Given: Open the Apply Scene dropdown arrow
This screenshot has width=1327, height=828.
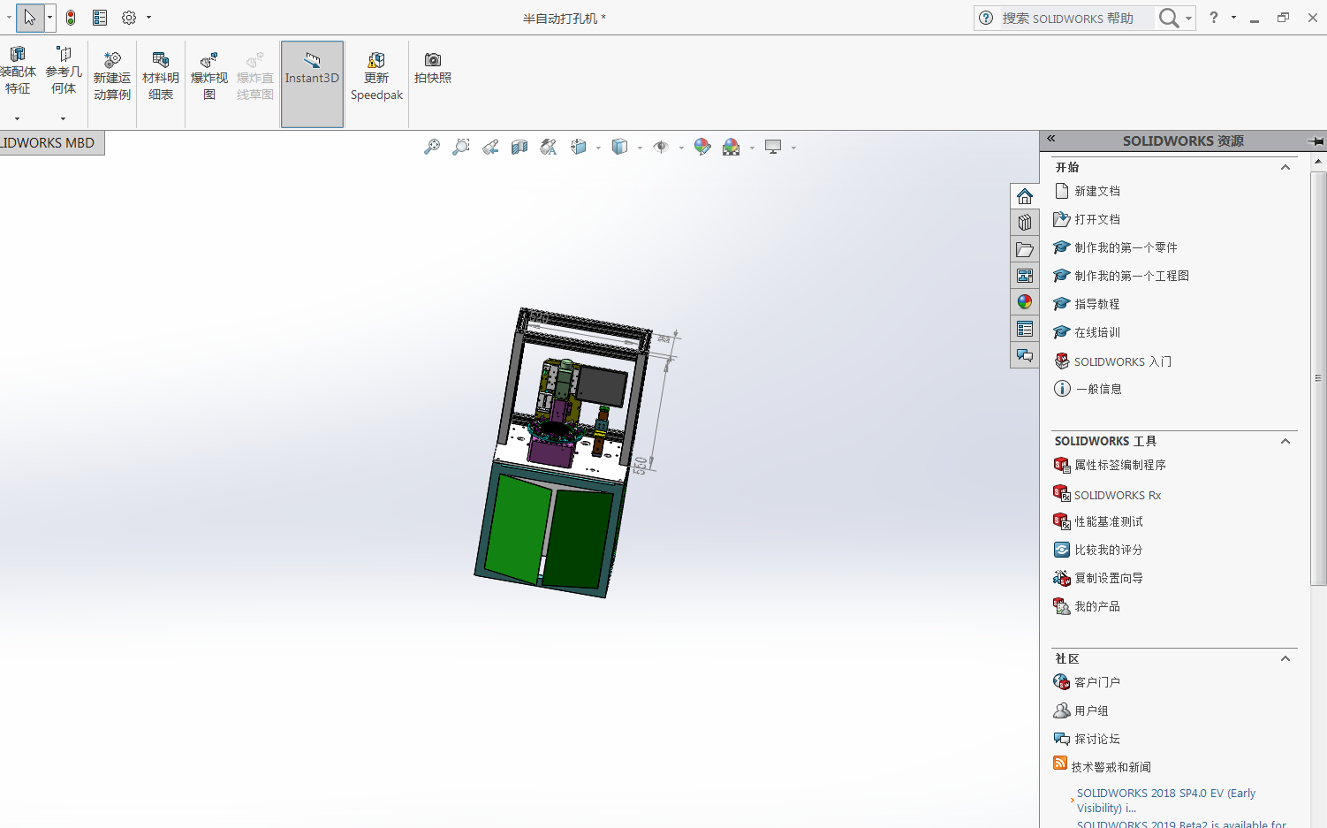Looking at the screenshot, I should click(x=752, y=148).
